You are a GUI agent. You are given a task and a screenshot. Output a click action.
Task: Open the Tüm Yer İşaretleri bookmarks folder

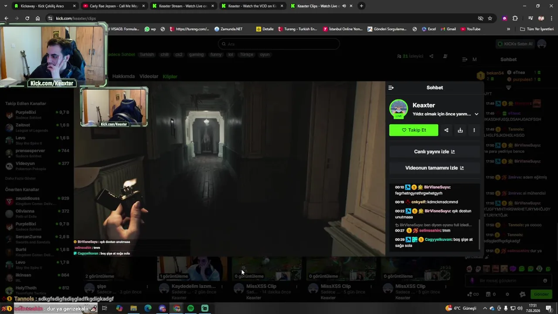click(537, 29)
